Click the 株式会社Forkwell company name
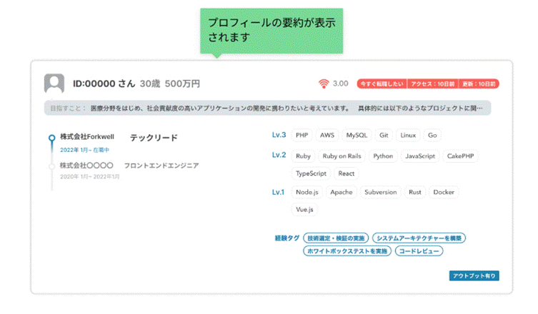 pos(84,137)
